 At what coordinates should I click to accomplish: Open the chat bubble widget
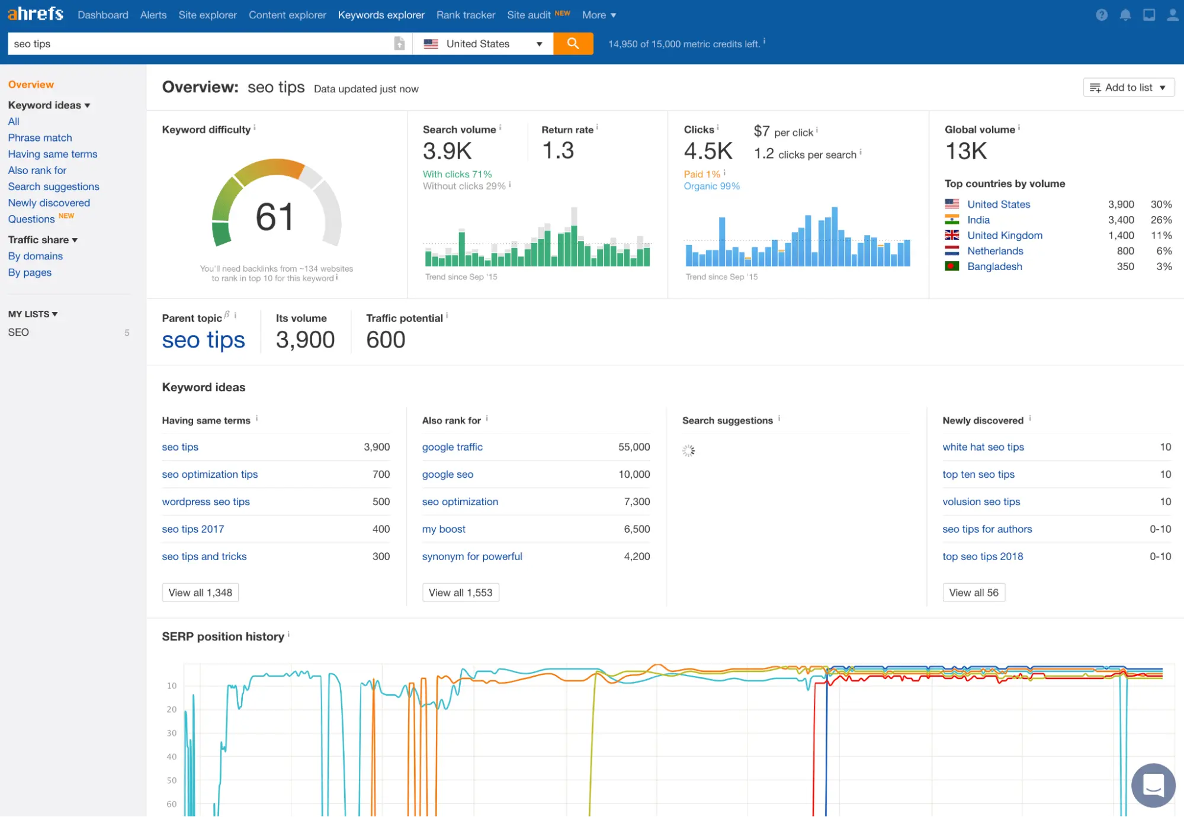(x=1153, y=785)
